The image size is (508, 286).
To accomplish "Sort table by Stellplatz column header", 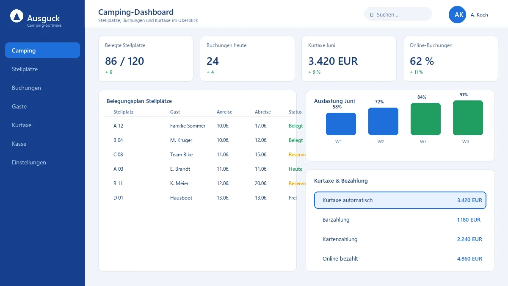I will tap(123, 112).
